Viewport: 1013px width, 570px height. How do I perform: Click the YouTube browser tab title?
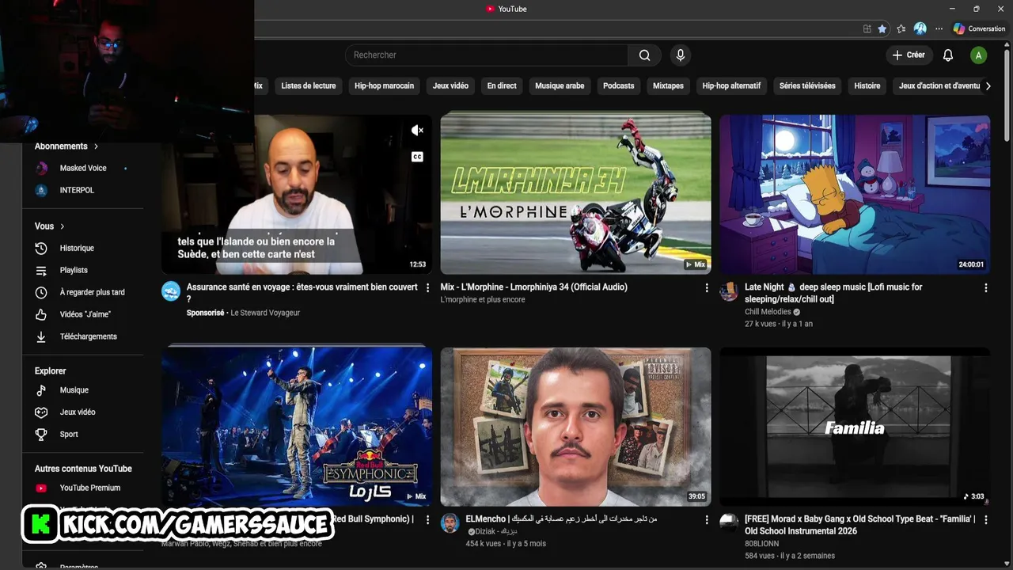pyautogui.click(x=512, y=9)
